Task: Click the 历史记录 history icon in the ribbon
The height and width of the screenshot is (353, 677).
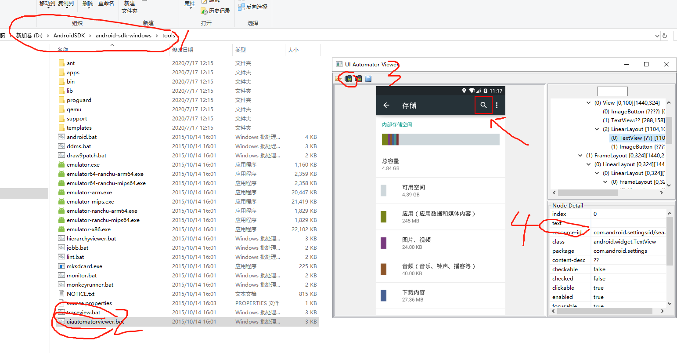Action: coord(204,11)
